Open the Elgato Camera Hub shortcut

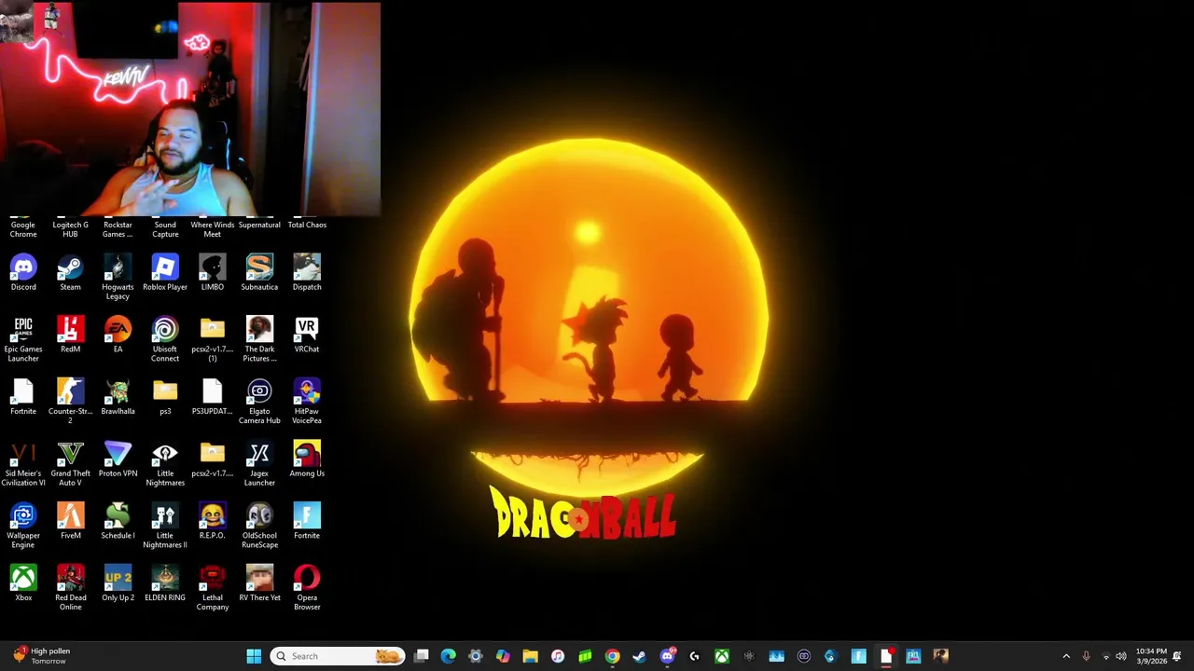tap(259, 402)
